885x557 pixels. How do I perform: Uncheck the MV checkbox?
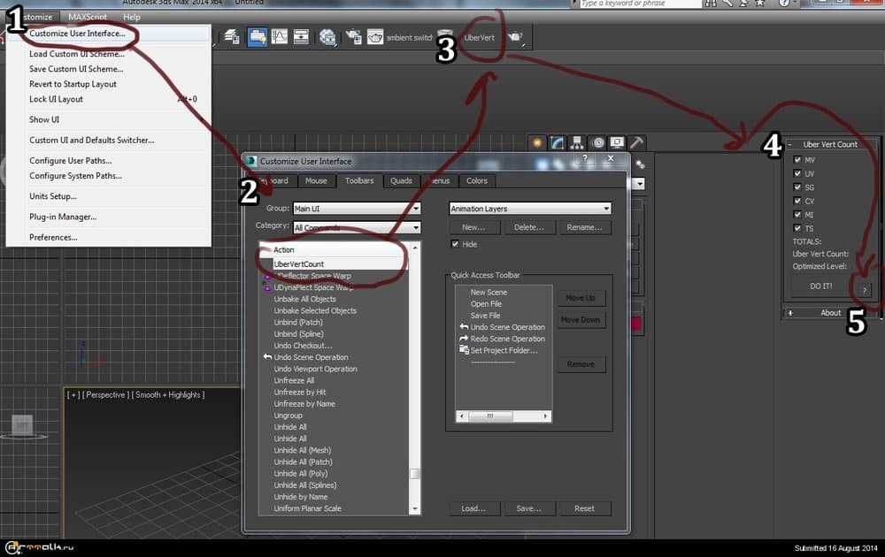pos(798,160)
